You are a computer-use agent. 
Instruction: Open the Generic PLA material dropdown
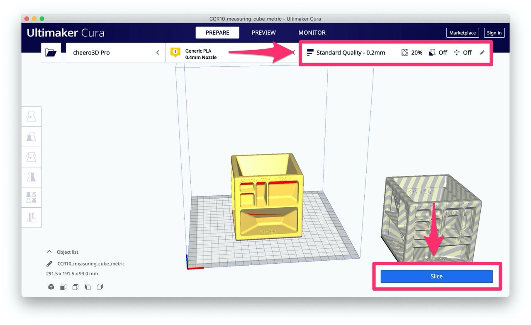pyautogui.click(x=232, y=53)
